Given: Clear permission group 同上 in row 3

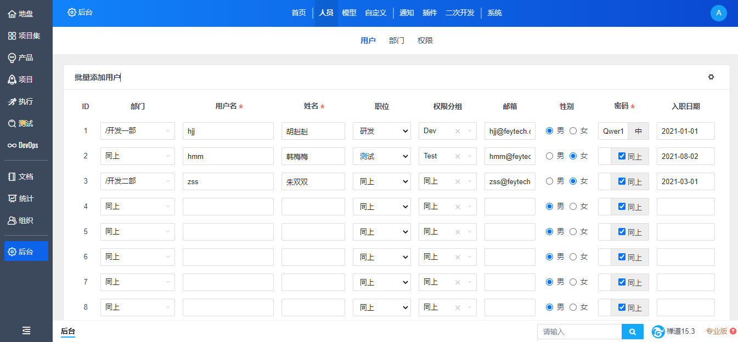Looking at the screenshot, I should click(x=458, y=181).
